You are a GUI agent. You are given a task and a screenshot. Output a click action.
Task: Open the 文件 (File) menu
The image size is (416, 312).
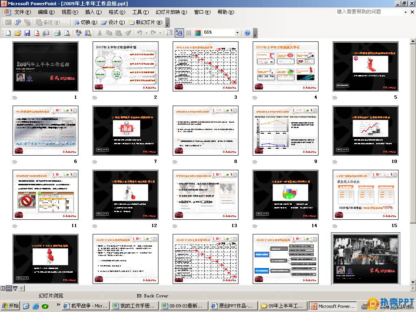[23, 12]
